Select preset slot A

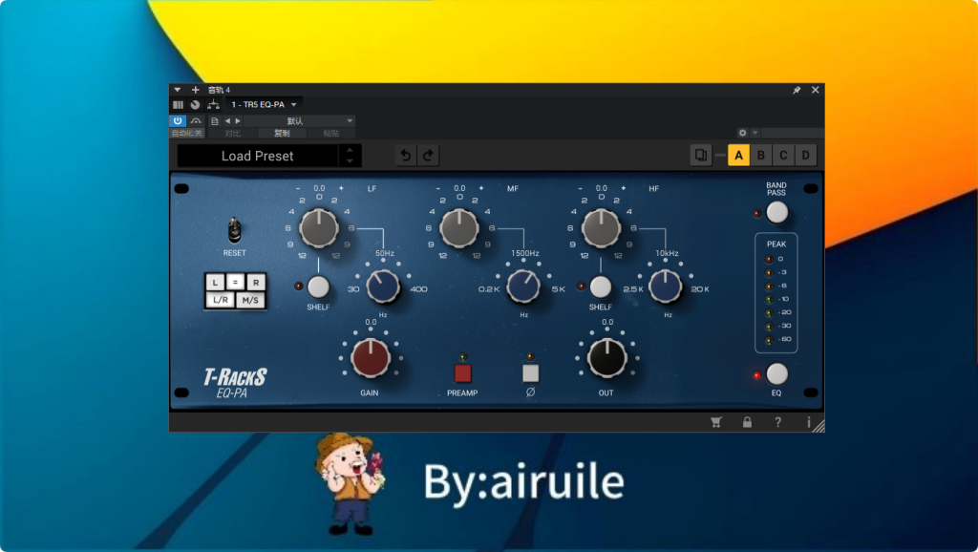[738, 156]
